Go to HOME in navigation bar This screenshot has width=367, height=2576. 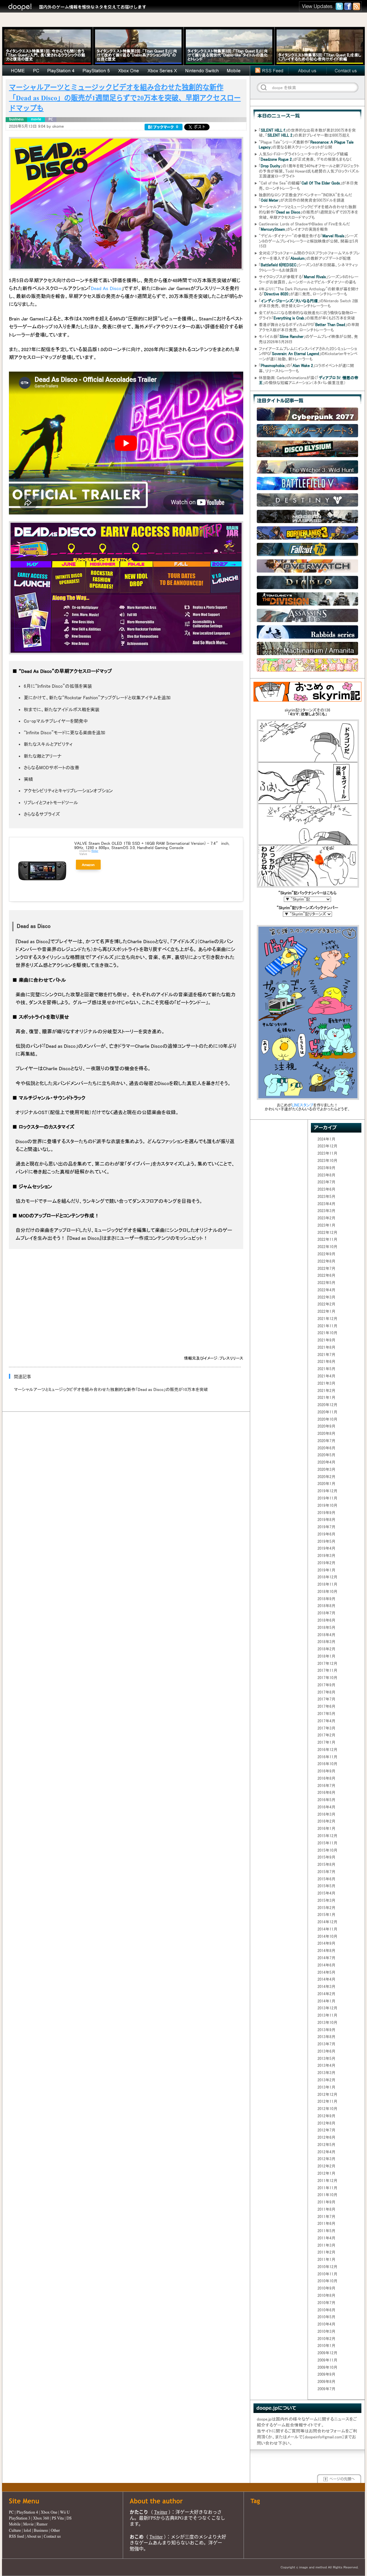tap(18, 71)
